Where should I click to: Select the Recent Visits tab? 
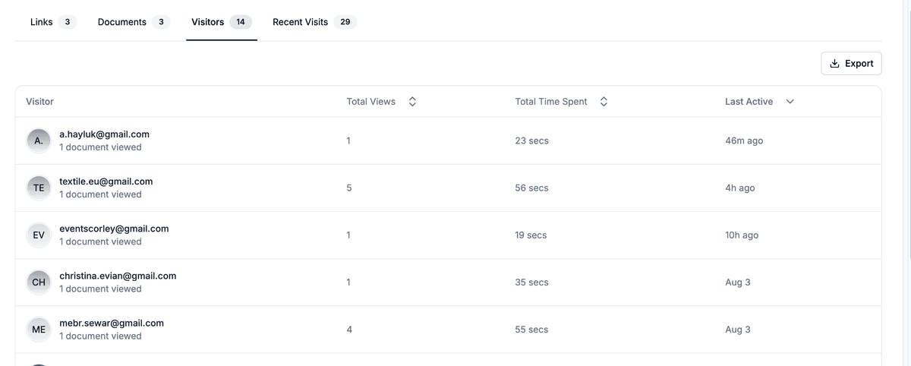[301, 22]
